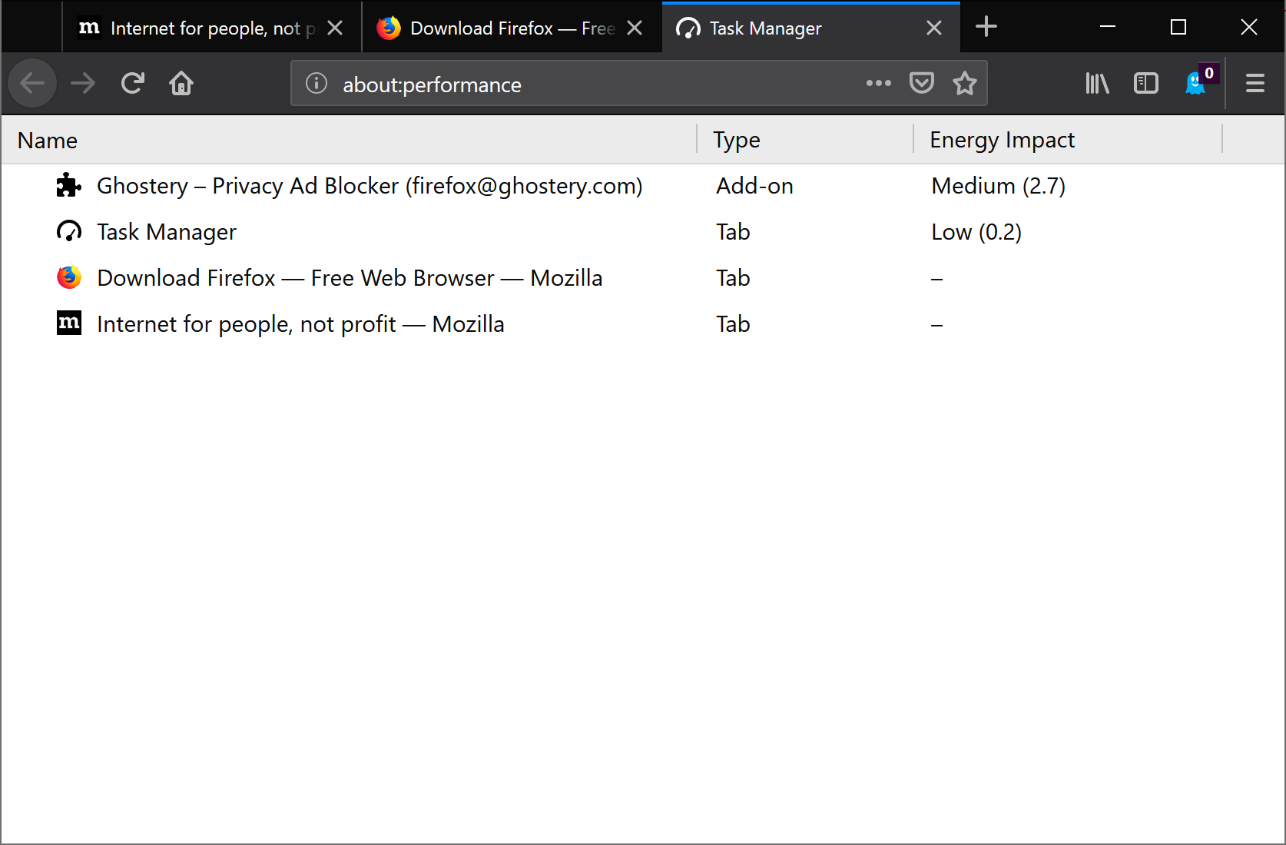Click Tab type cell for Download Firefox

[x=733, y=278]
